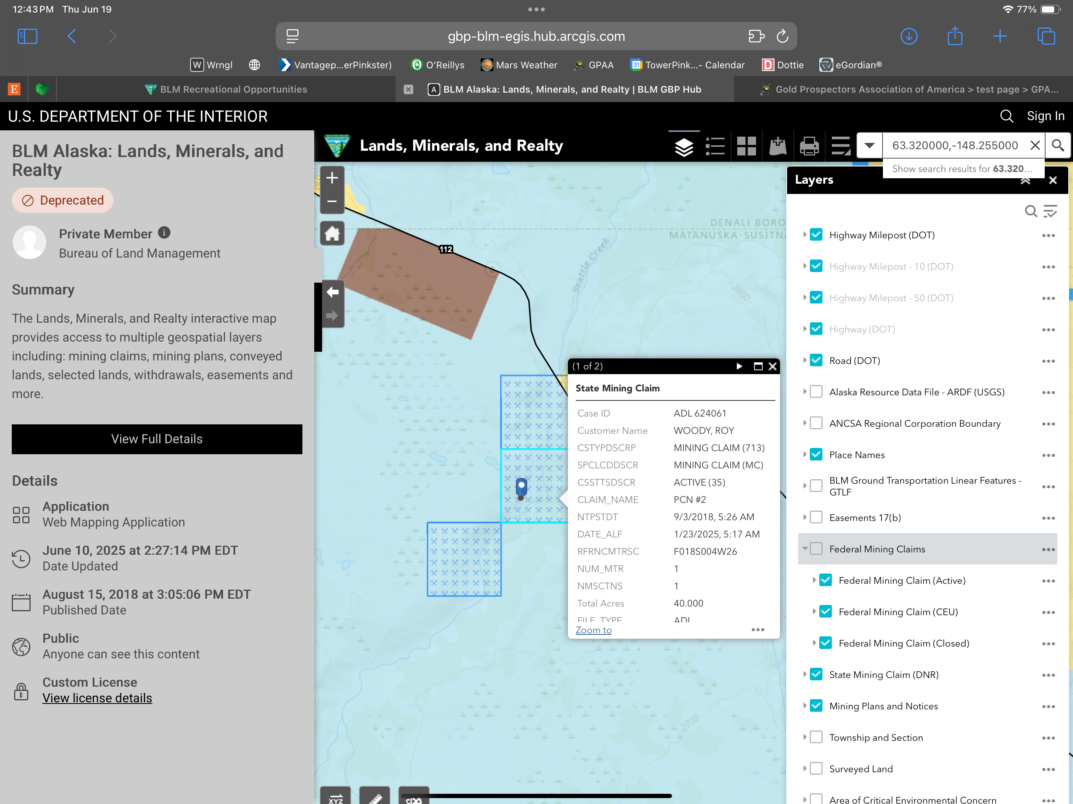
Task: Open search source dropdown arrow
Action: [869, 146]
